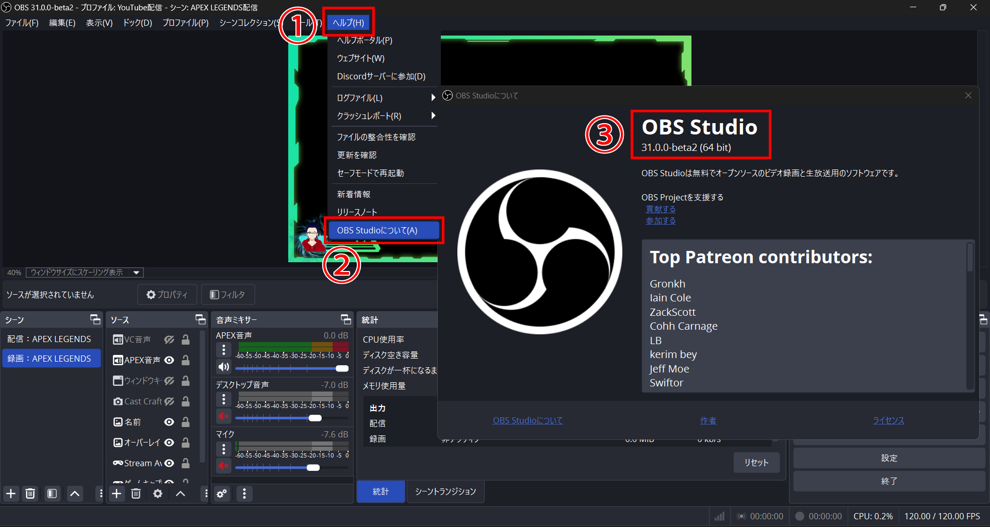Open the プロファイル menu
This screenshot has width=990, height=527.
[186, 23]
